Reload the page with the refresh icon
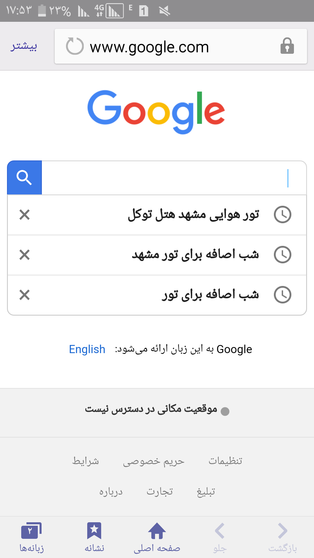The image size is (314, 558). (x=75, y=46)
